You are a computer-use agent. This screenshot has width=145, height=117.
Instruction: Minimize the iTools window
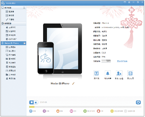pyautogui.click(x=133, y=2)
